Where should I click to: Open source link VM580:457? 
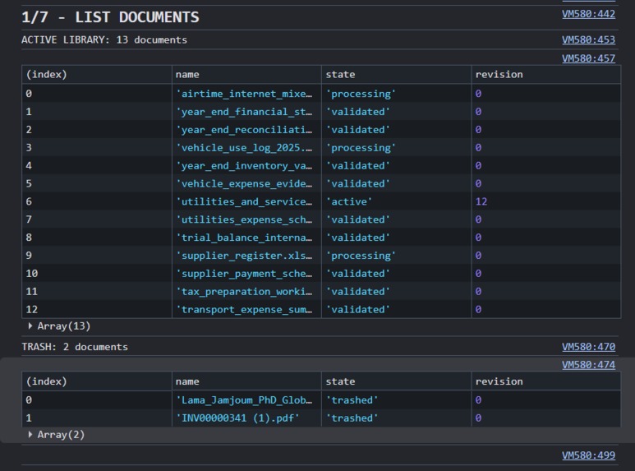click(588, 58)
